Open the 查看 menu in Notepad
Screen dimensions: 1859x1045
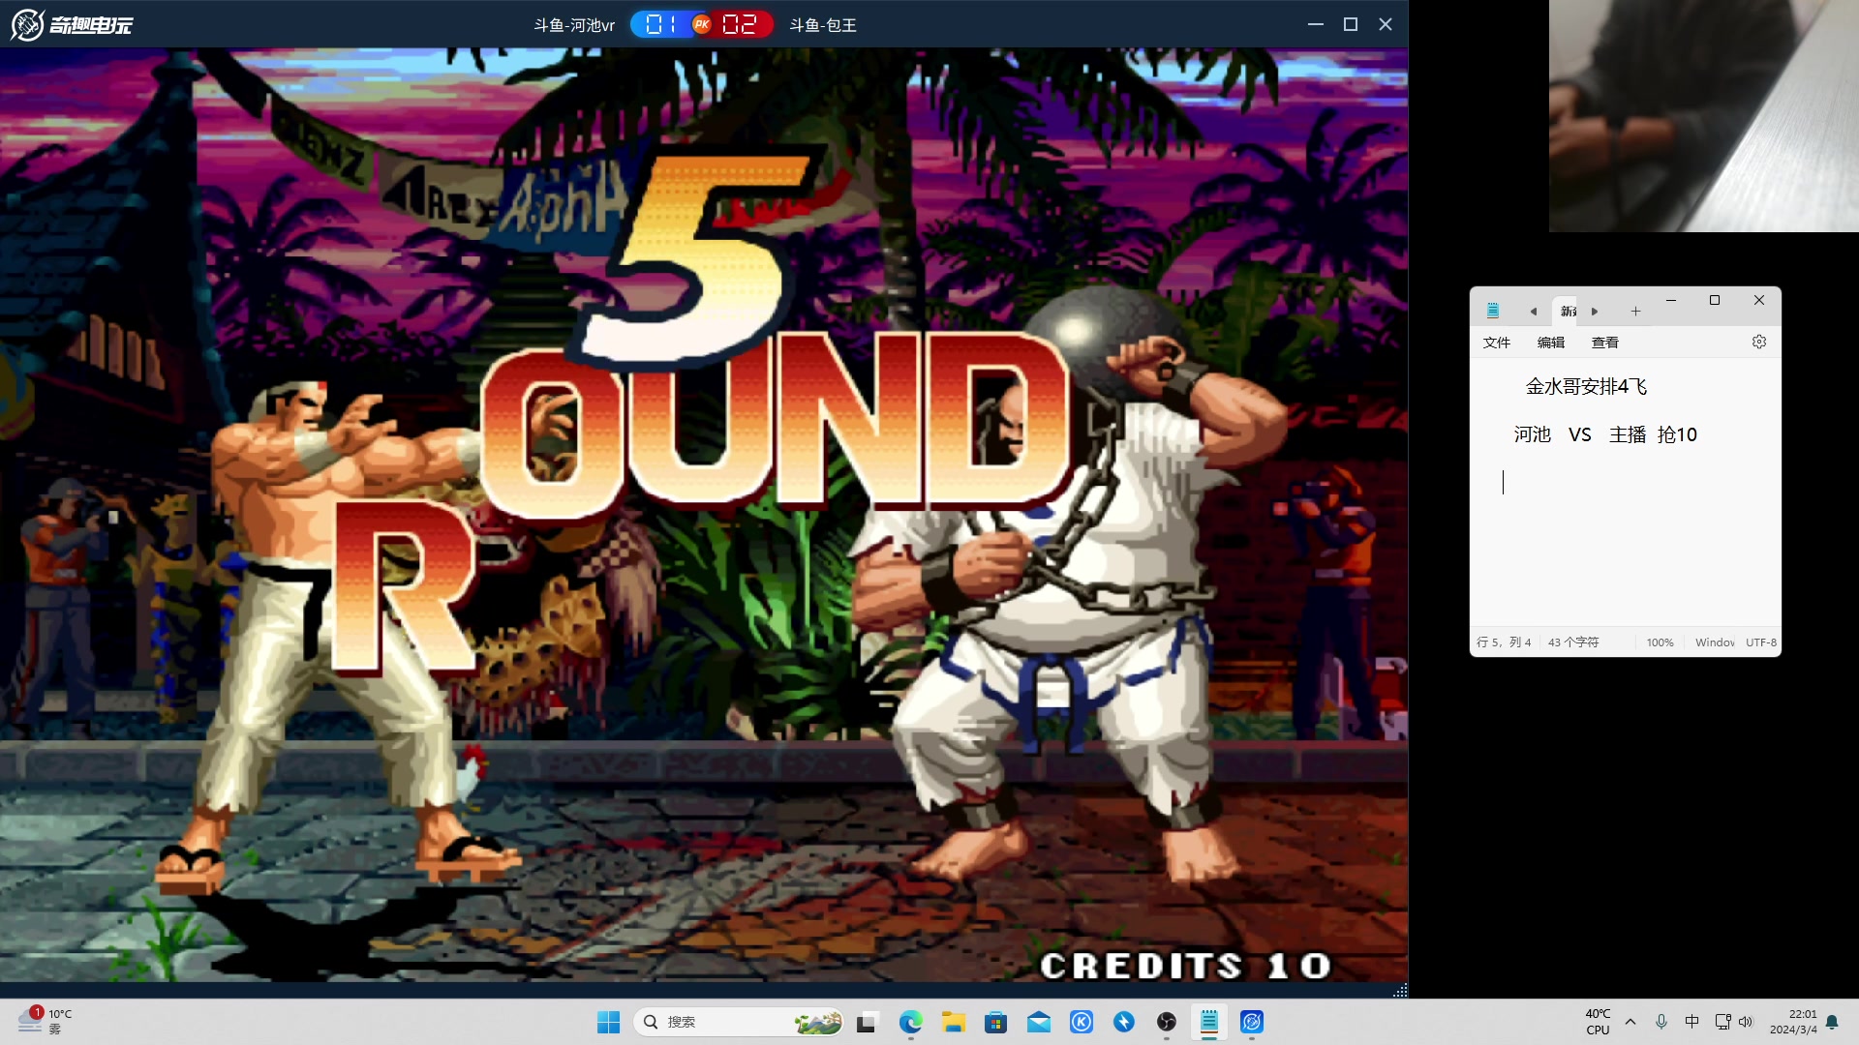(1605, 343)
